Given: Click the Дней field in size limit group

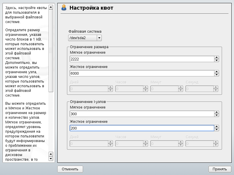Looking at the screenshot, I should point(89,89).
